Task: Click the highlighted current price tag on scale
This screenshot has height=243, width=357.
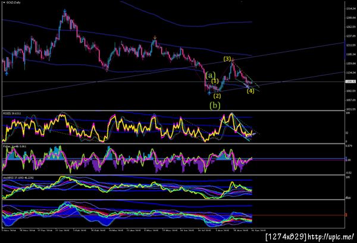Action: tap(350, 81)
